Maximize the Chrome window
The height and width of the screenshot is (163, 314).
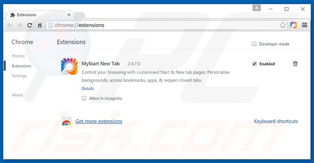[287, 9]
